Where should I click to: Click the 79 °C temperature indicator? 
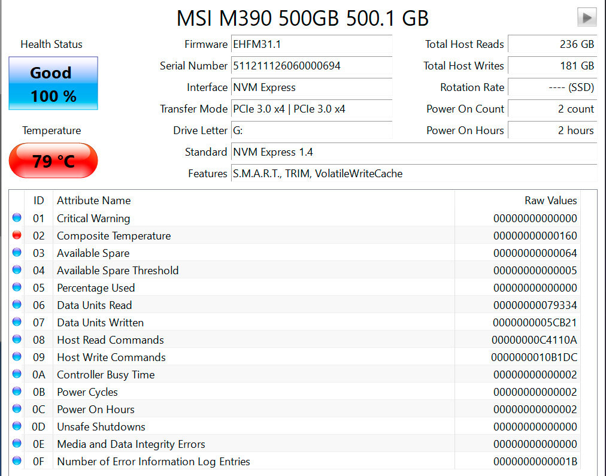(53, 160)
